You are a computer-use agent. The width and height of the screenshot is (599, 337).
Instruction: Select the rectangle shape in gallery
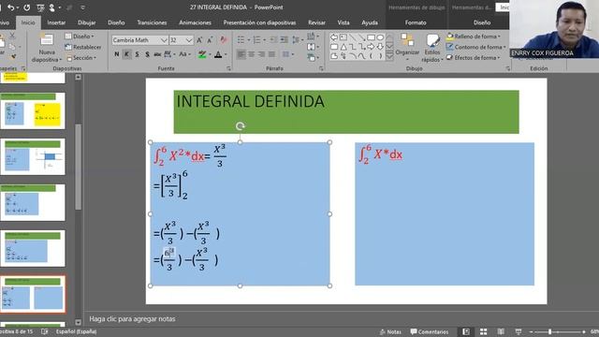coord(371,37)
